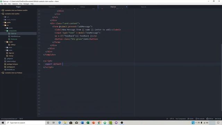The image size is (222, 125).
Task: Collapse the src folder arrow
Action: (3, 25)
